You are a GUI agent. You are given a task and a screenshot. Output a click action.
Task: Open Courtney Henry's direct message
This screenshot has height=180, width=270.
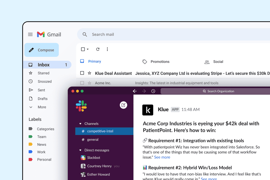[x=99, y=166]
